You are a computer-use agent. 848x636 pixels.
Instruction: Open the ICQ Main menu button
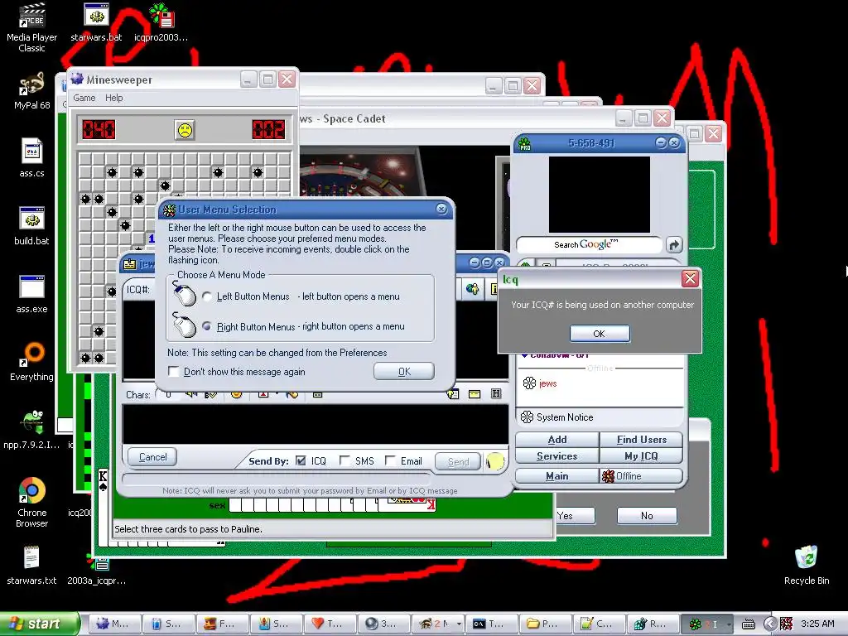pos(557,476)
